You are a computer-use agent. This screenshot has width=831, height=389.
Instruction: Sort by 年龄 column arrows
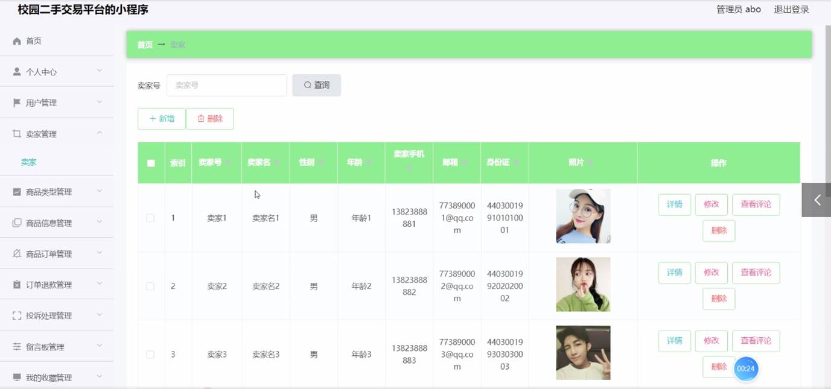coord(368,163)
